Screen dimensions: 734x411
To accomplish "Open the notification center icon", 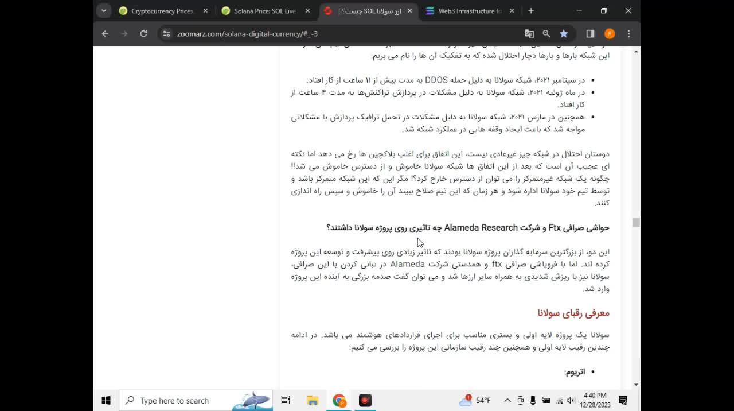I will pos(623,400).
